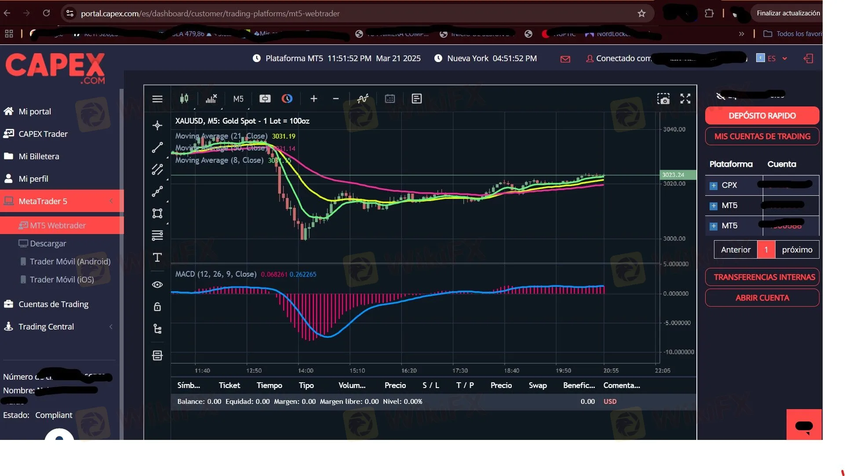845x476 pixels.
Task: Open the M5 timeframe dropdown
Action: point(238,99)
